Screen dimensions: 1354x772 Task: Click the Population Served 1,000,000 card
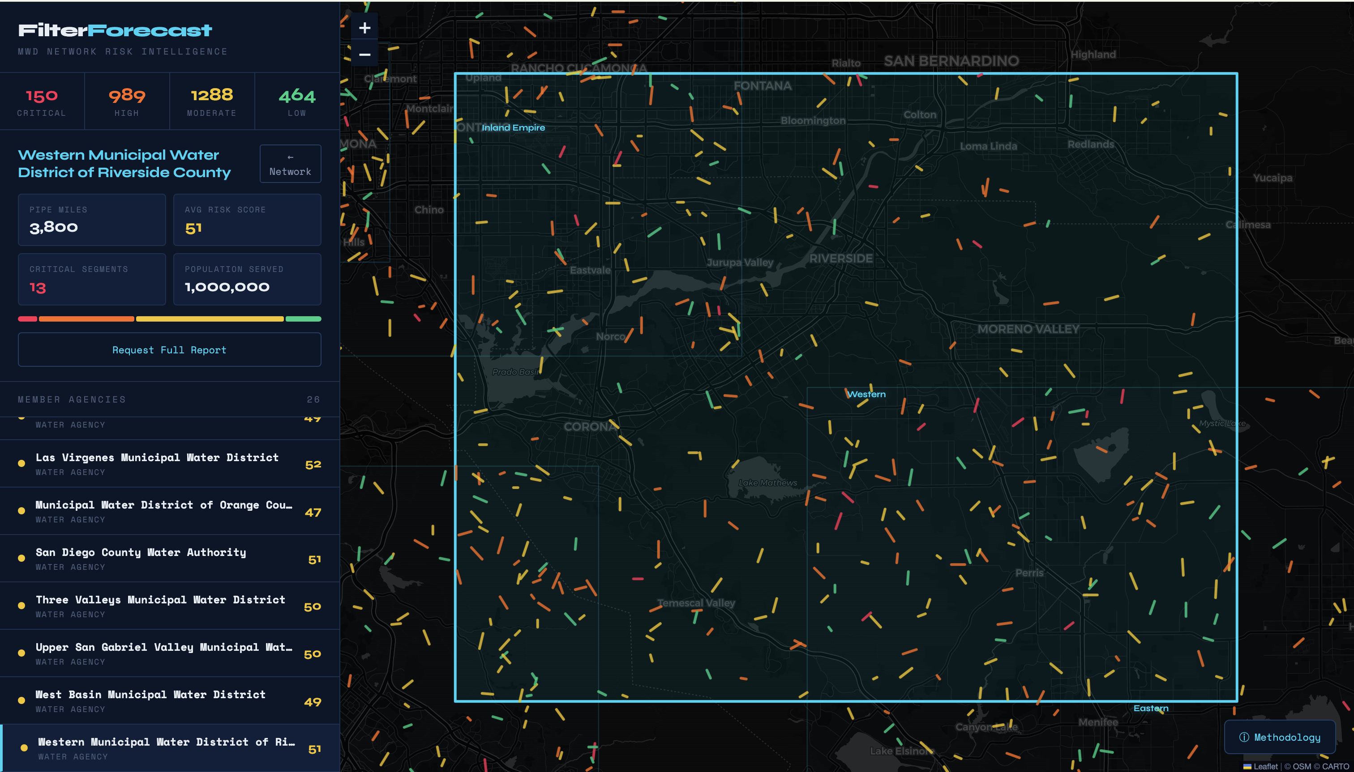247,279
